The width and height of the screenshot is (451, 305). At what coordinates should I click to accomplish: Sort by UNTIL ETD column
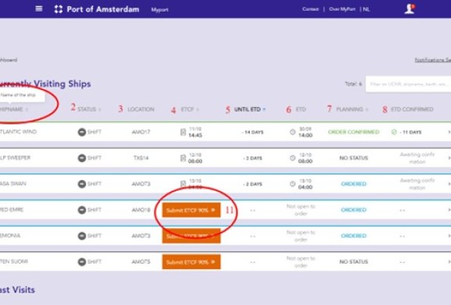coord(250,109)
